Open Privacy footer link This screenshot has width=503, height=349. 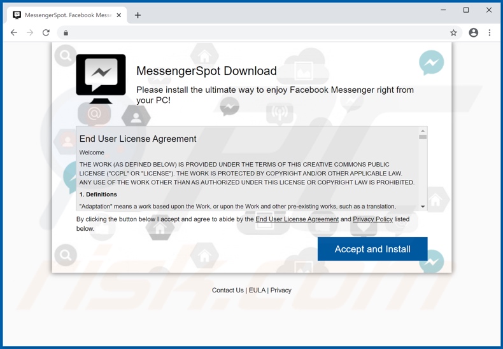[281, 290]
